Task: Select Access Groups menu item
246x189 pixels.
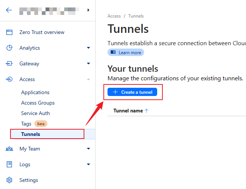Action: point(38,103)
